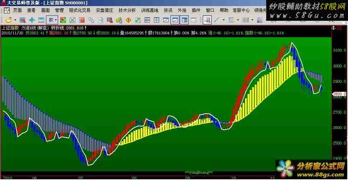348x180 pixels.
Task: Open the 权 adjustment dropdown
Action: [52, 20]
